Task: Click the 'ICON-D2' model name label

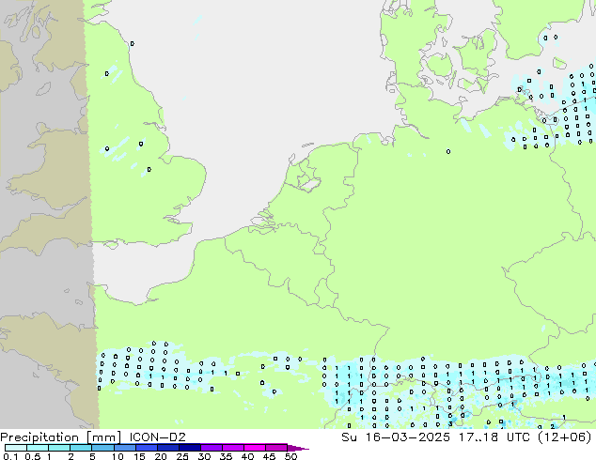Action: (x=157, y=437)
